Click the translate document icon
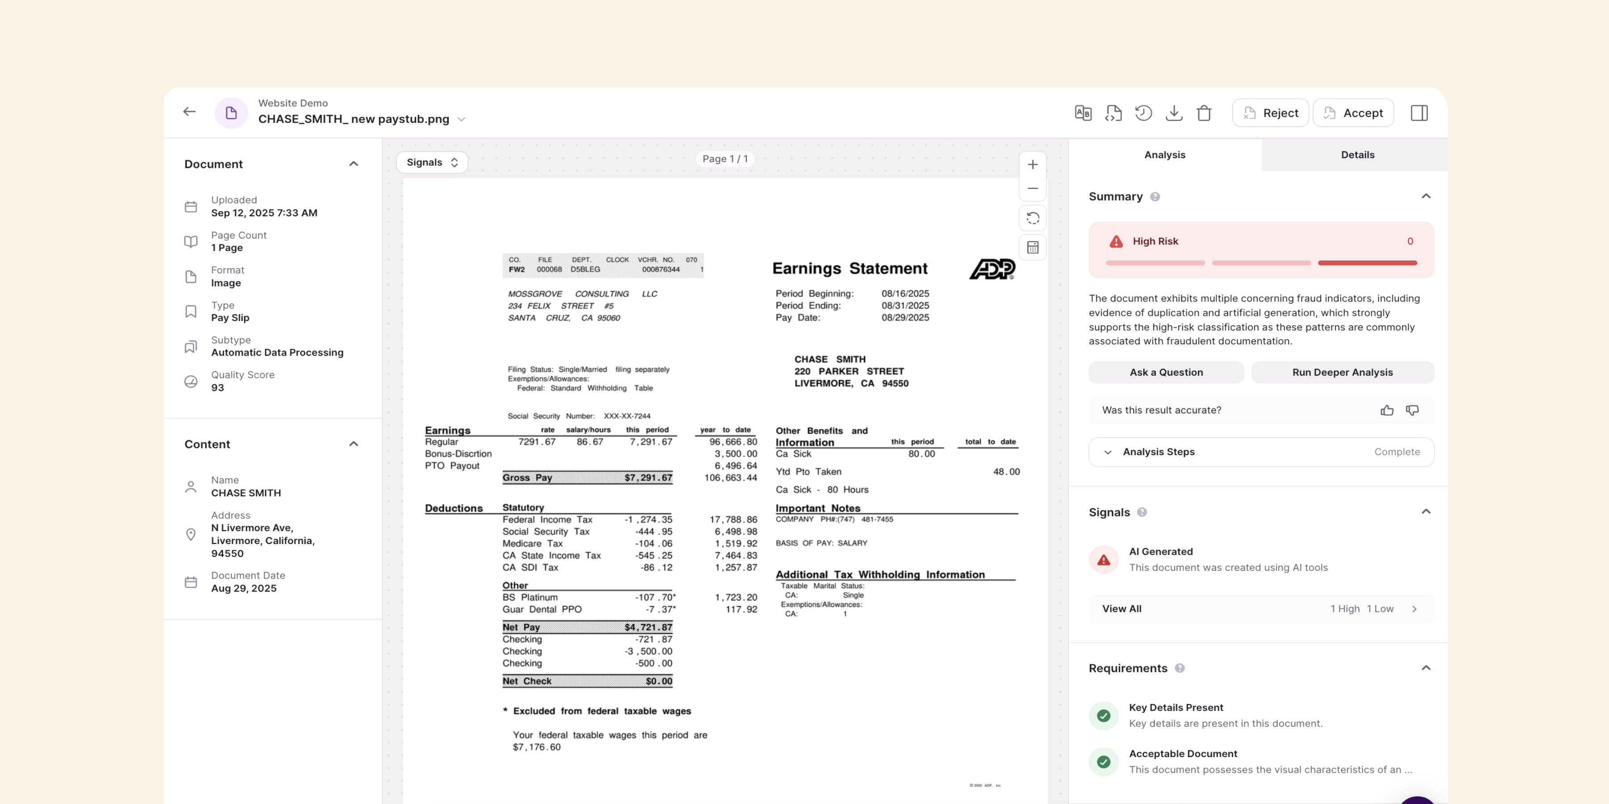1609x804 pixels. (x=1082, y=113)
